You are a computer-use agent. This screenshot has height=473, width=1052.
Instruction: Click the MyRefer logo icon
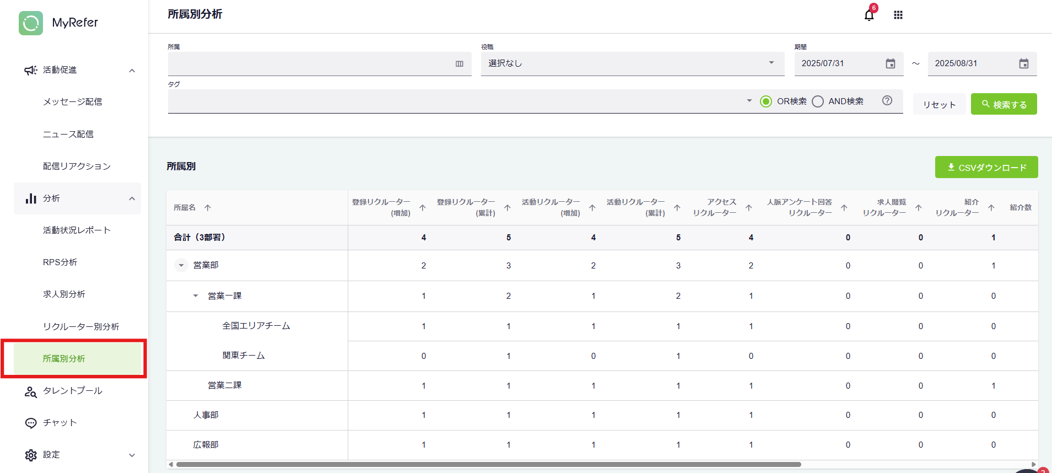pos(31,23)
